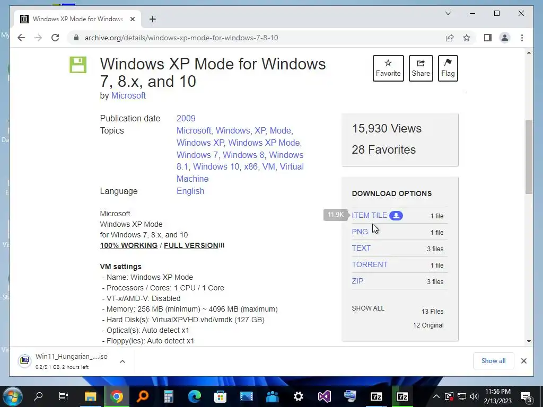This screenshot has height=407, width=543.
Task: Go back to previous page
Action: [21, 38]
